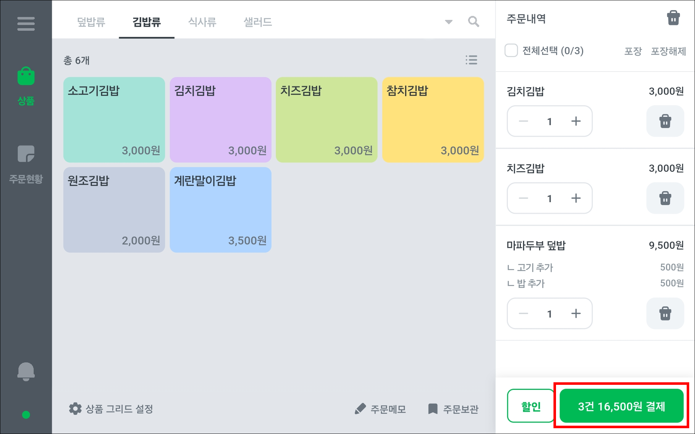Click the 상품 shopping bag icon
The height and width of the screenshot is (434, 695).
26,77
